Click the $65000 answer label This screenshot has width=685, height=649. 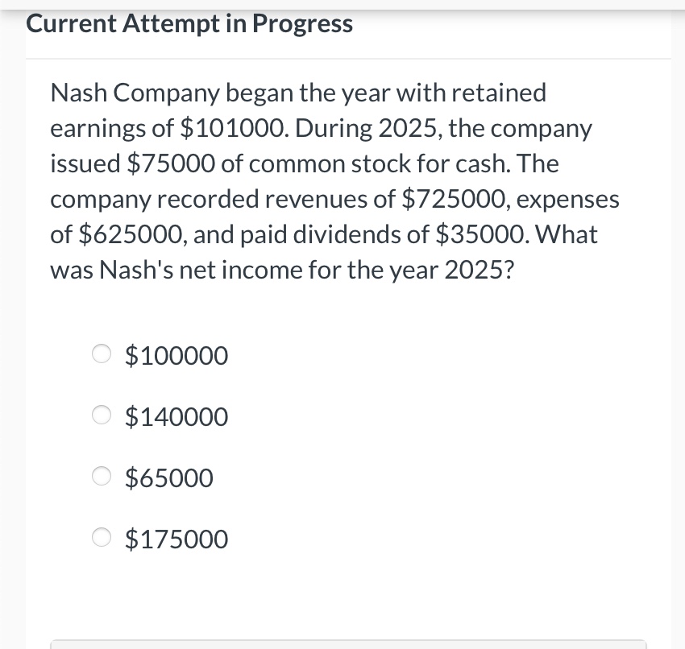tap(168, 477)
